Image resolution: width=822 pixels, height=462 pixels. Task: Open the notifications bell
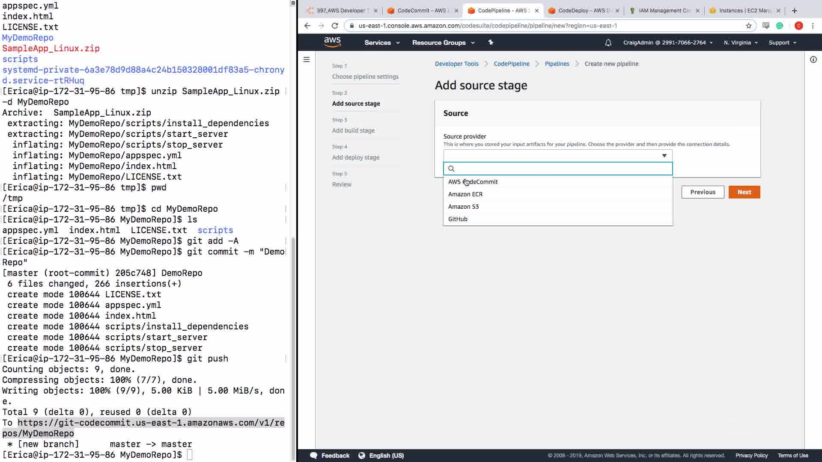[x=608, y=43]
